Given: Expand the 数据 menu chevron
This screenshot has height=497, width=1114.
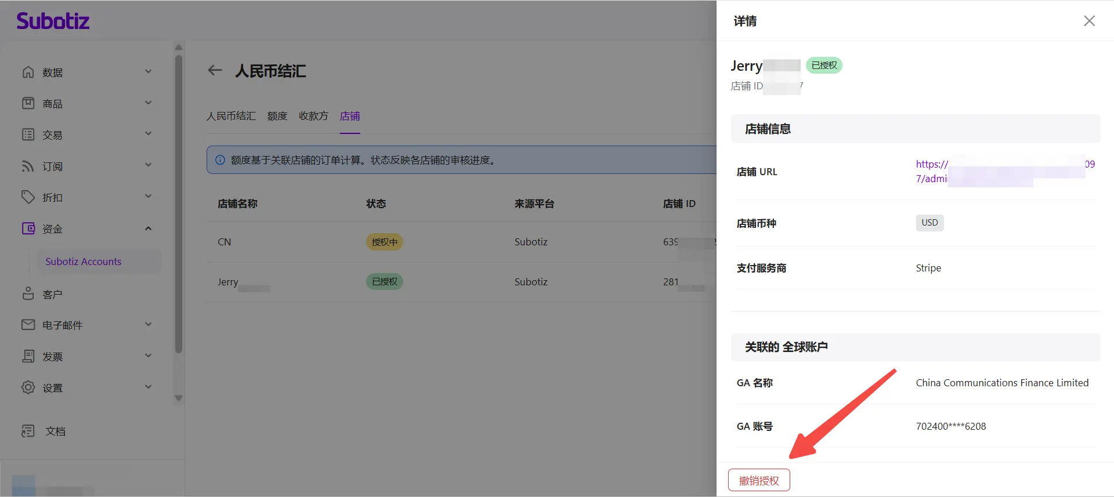Looking at the screenshot, I should 149,72.
